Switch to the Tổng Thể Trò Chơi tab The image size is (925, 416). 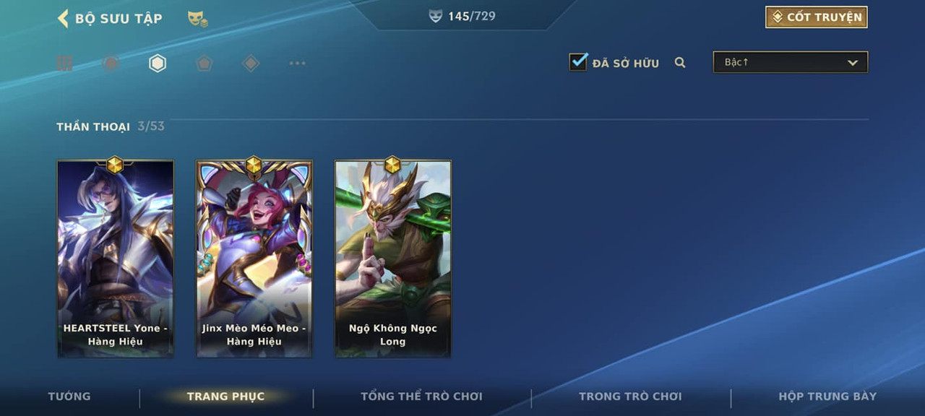(421, 396)
